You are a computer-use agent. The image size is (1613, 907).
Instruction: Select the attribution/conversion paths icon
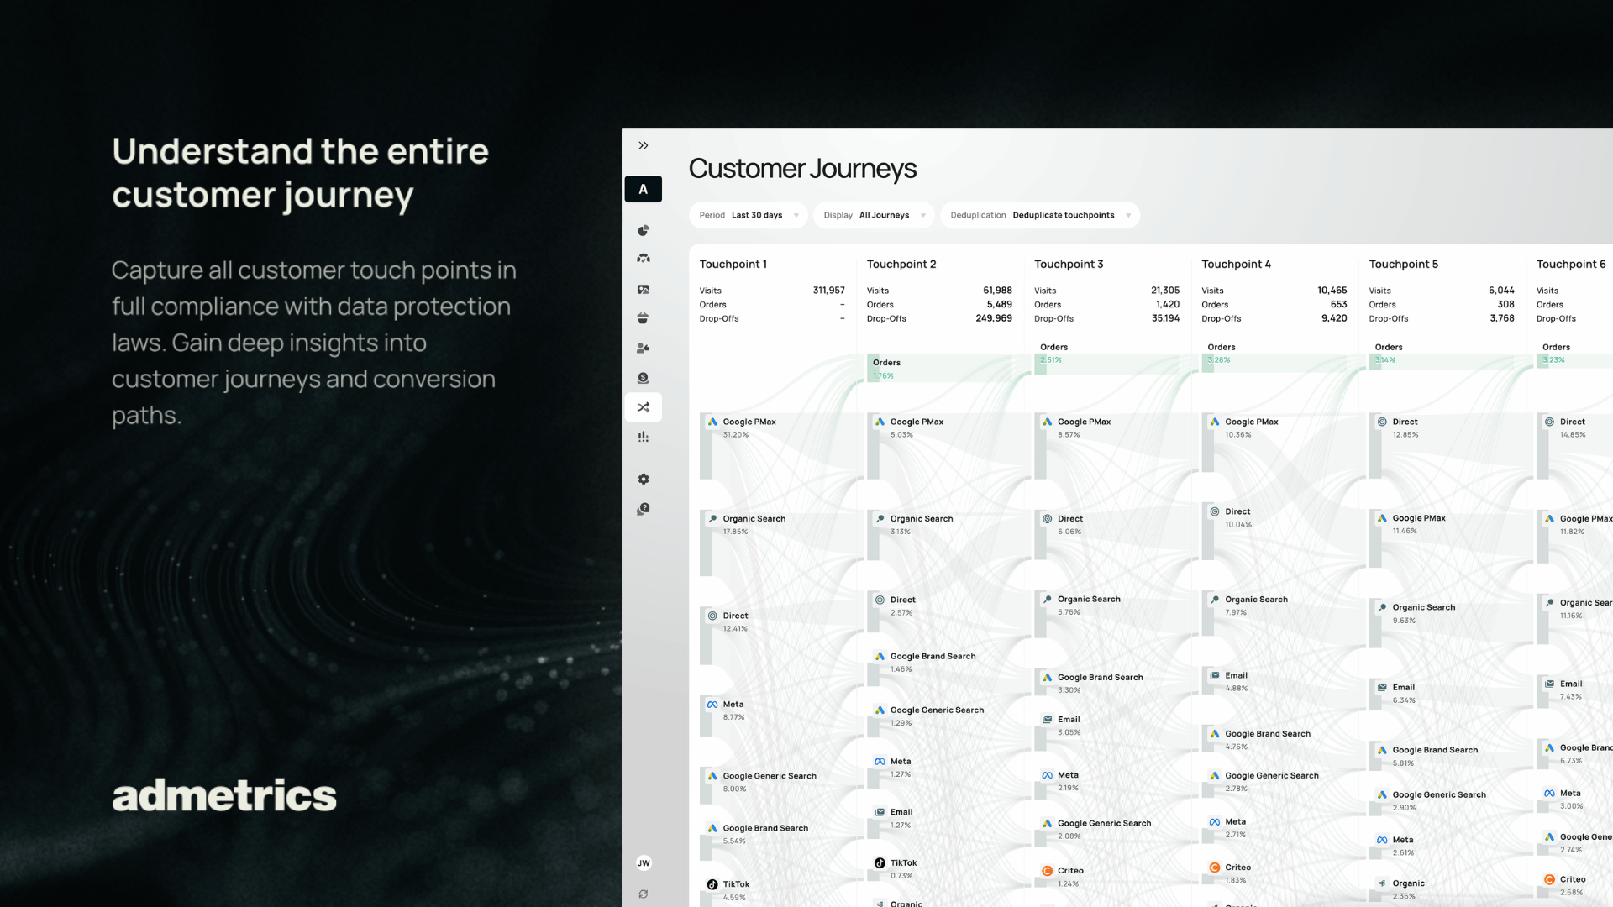[643, 406]
